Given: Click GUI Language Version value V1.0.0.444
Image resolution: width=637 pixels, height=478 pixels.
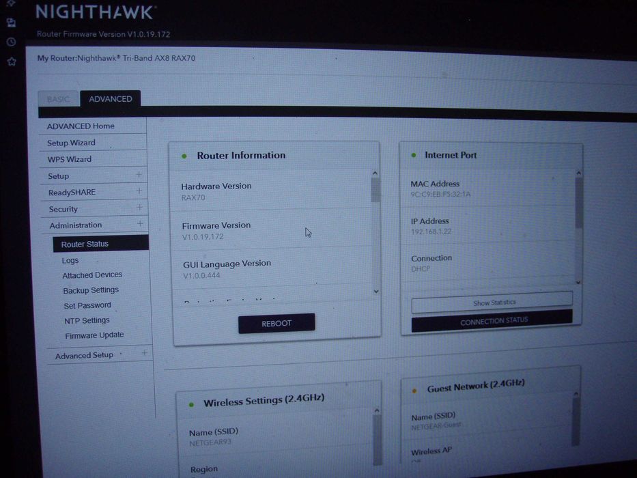Looking at the screenshot, I should pyautogui.click(x=202, y=276).
